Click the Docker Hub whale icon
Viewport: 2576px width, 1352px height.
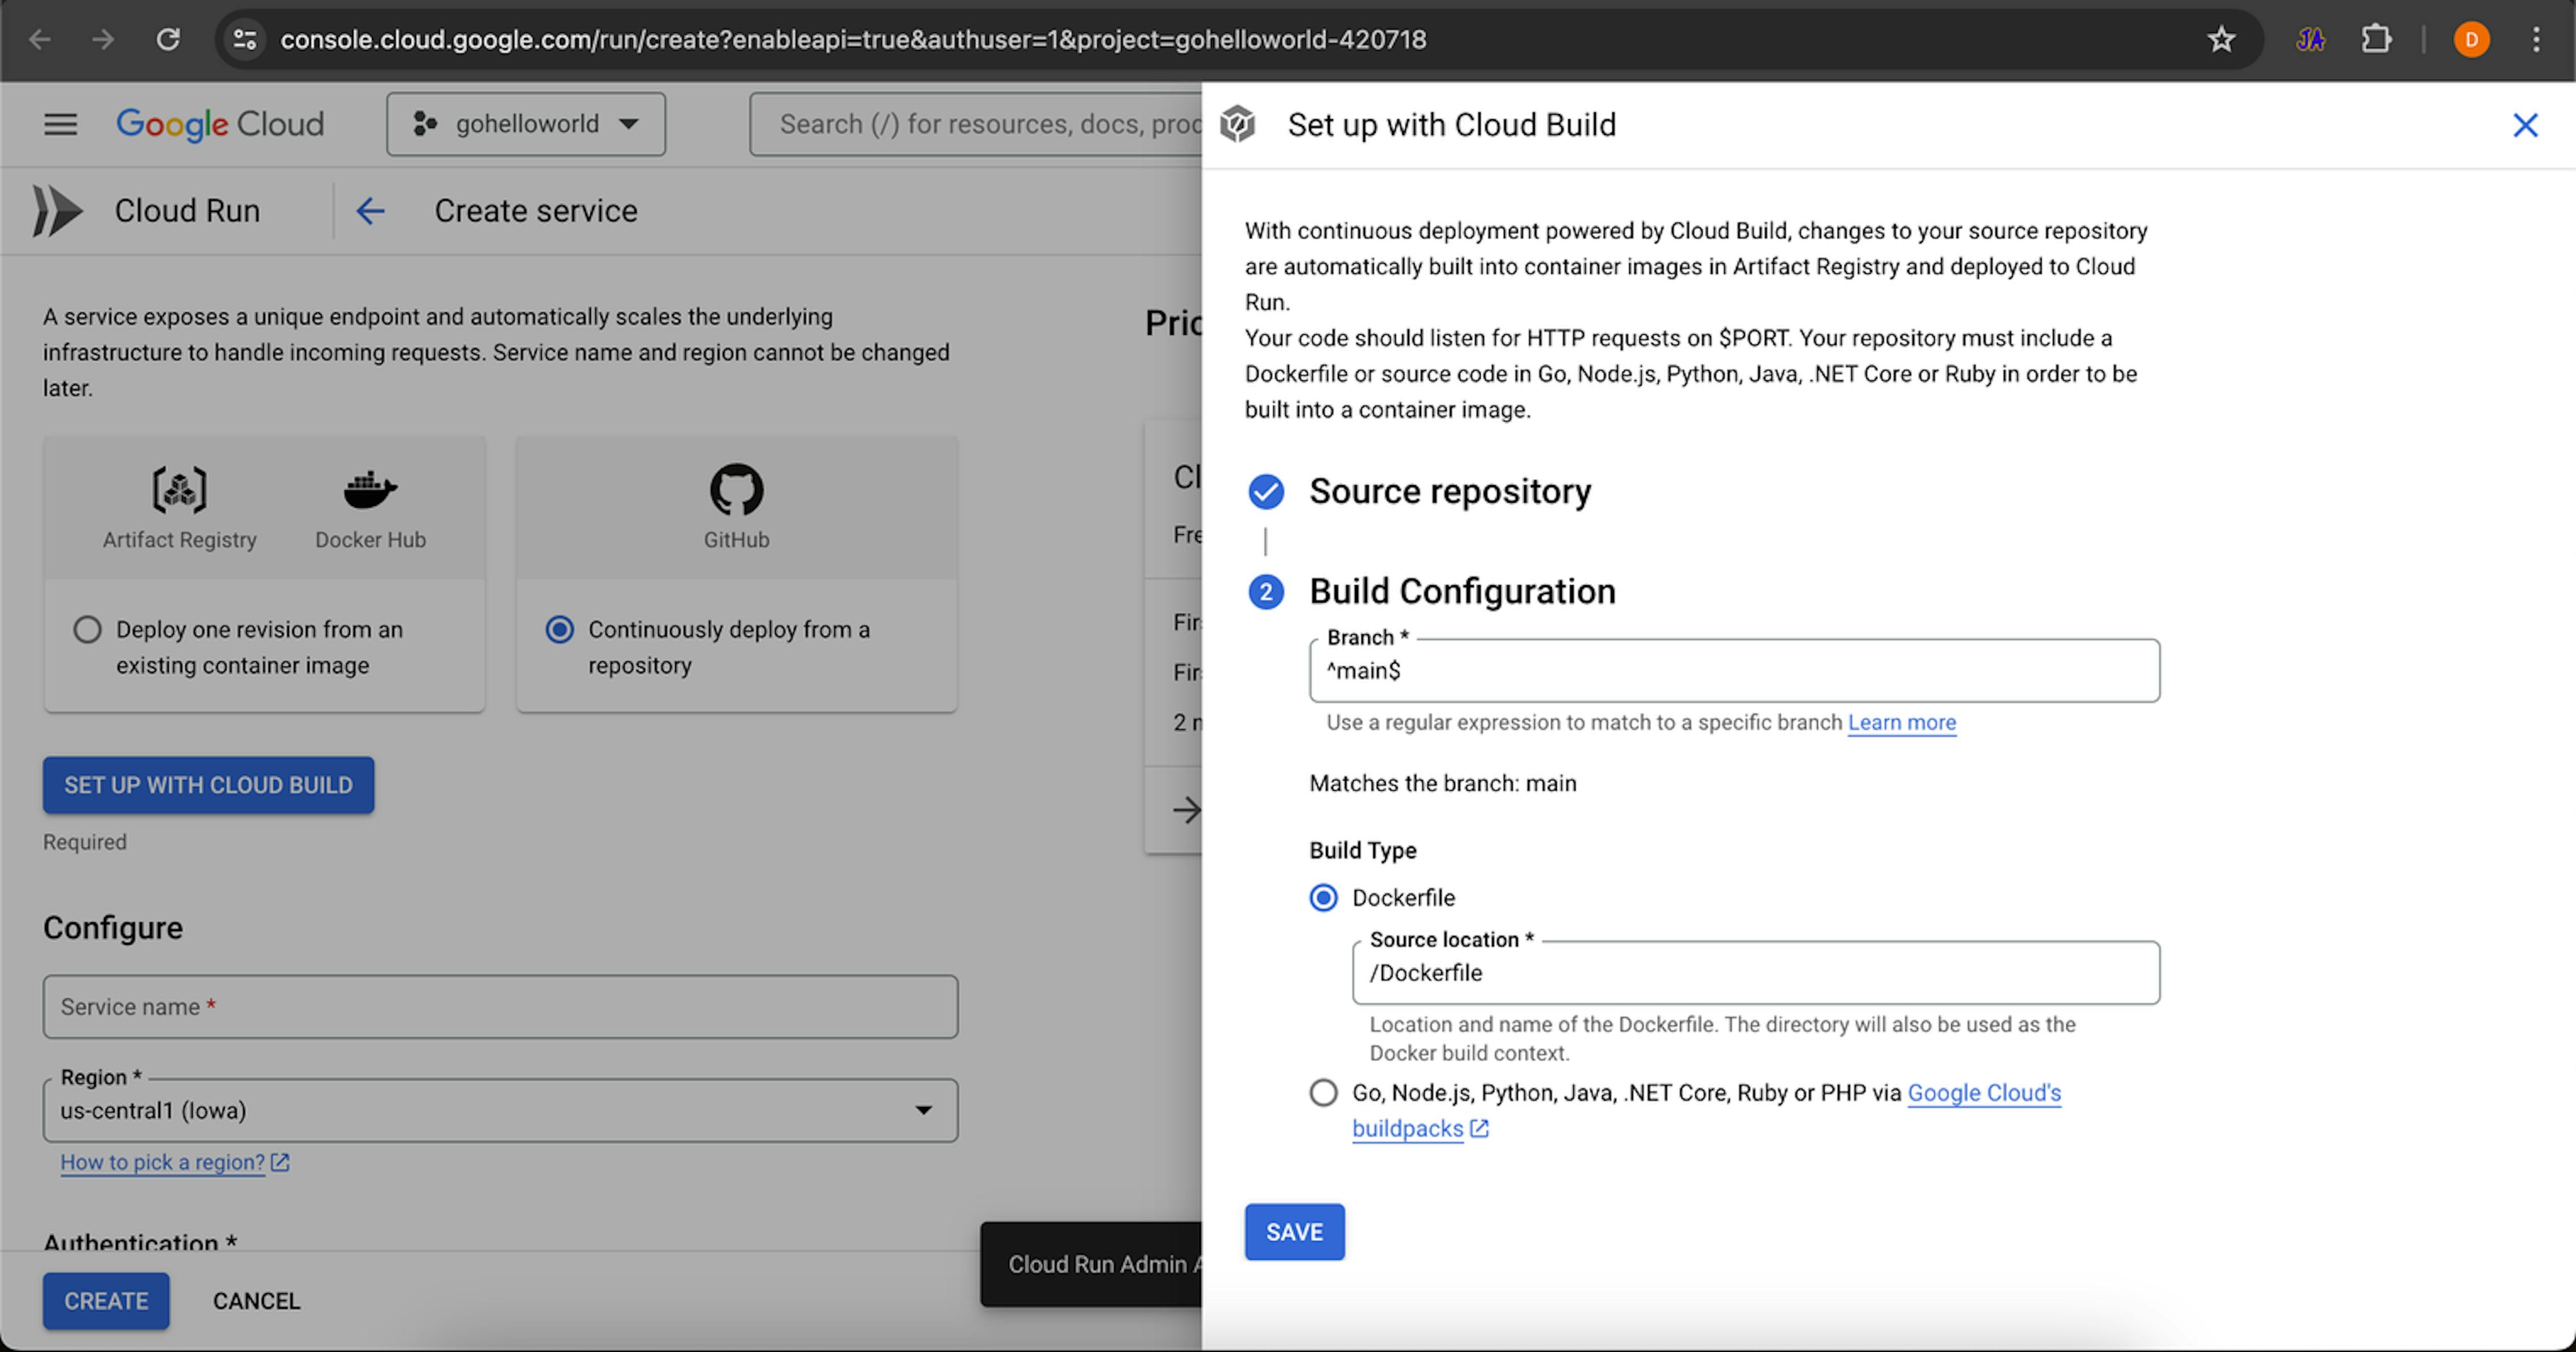[370, 490]
